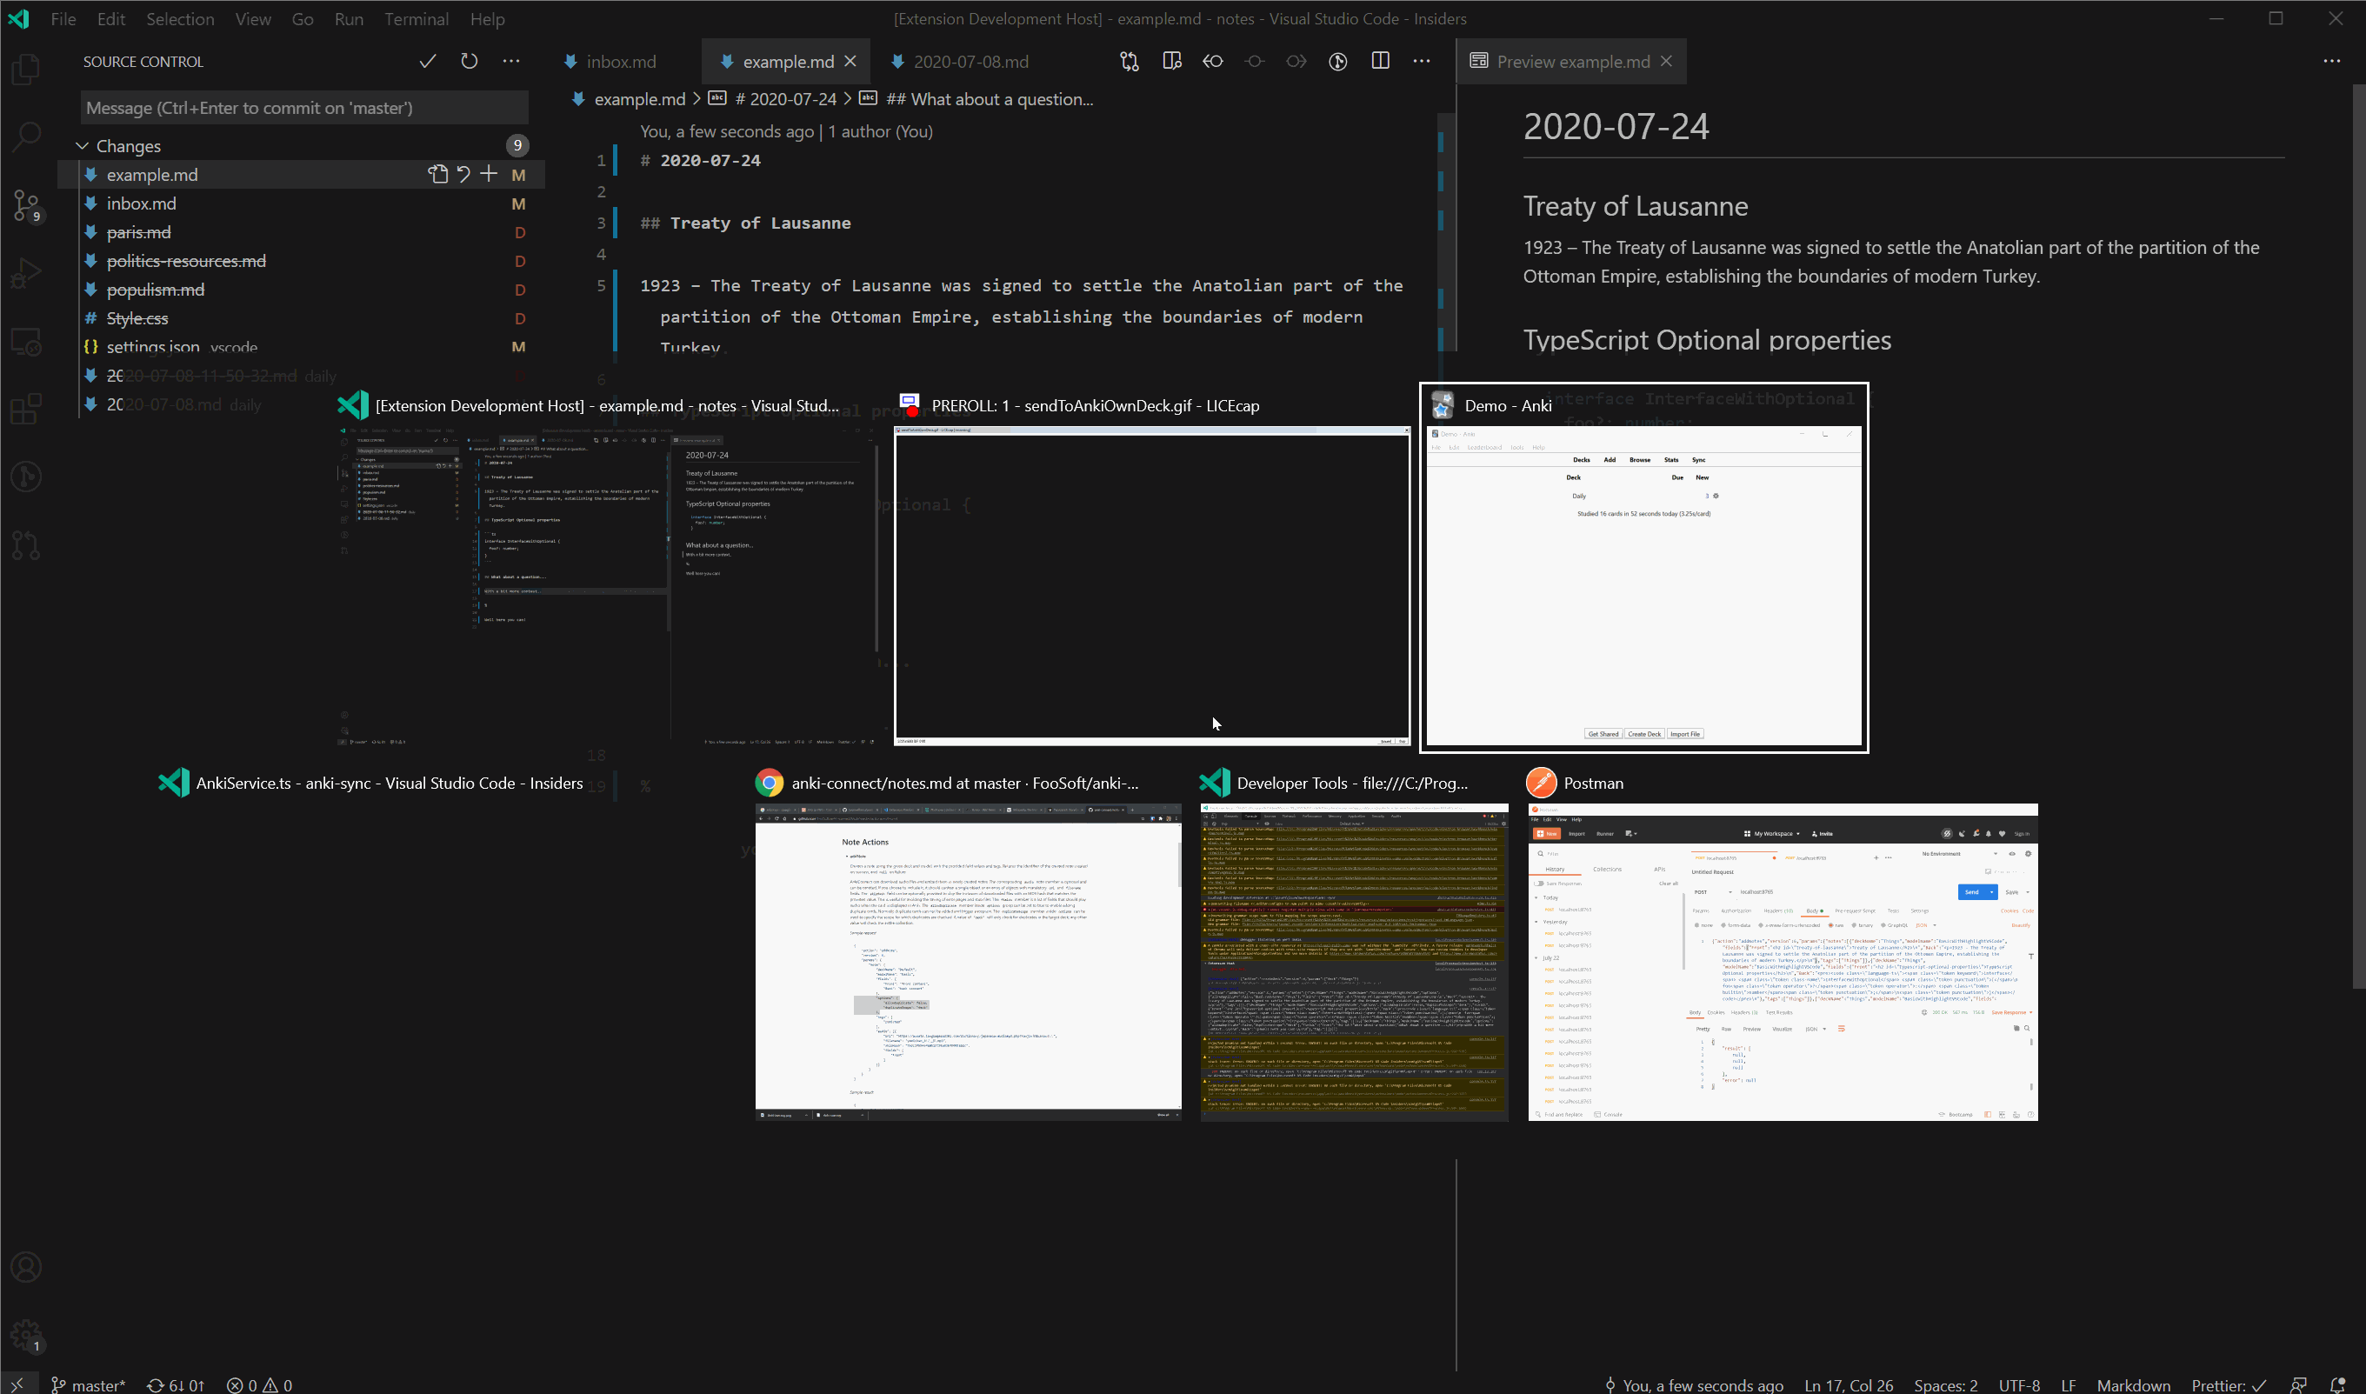
Task: Close the Preview example.md tab
Action: [x=1665, y=61]
